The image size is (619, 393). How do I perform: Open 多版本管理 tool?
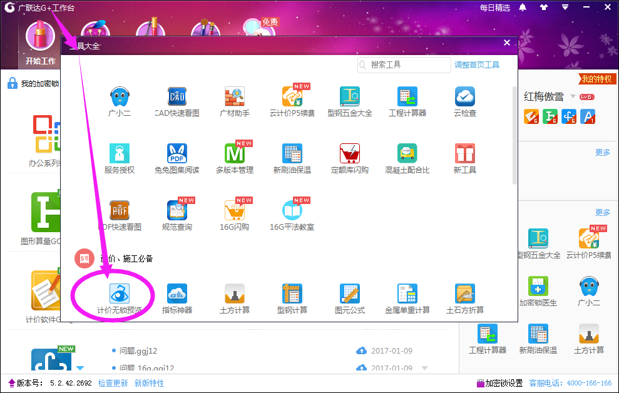[235, 158]
